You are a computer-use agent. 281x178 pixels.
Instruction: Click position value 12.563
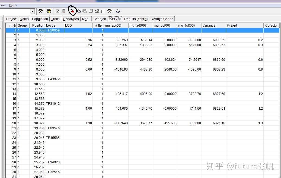coord(39,94)
